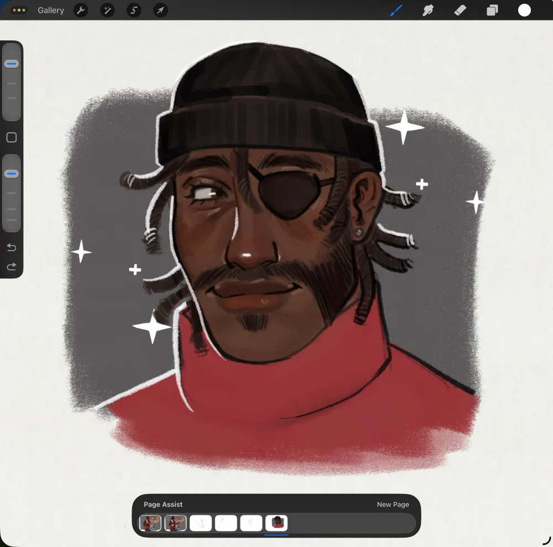Select the second page thumbnail in Page Assist
The height and width of the screenshot is (547, 553).
coord(175,523)
